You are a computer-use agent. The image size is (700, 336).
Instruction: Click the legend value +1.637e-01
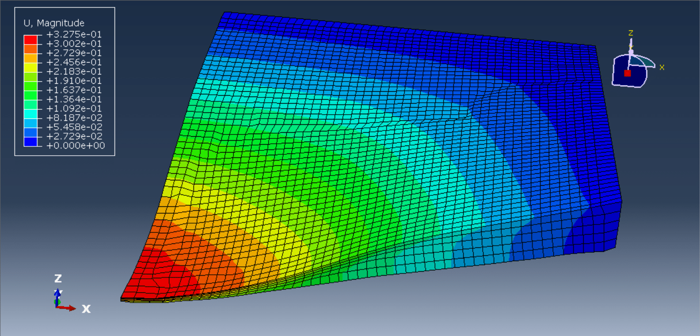(x=74, y=90)
